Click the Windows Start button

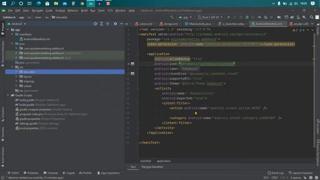(4, 3)
